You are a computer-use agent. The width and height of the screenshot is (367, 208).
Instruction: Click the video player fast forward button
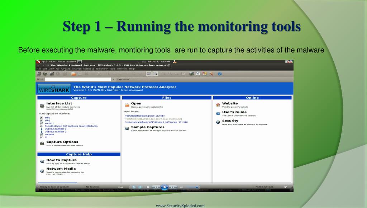click(x=173, y=187)
